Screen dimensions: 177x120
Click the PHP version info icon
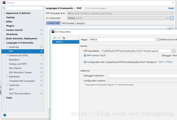85,56
